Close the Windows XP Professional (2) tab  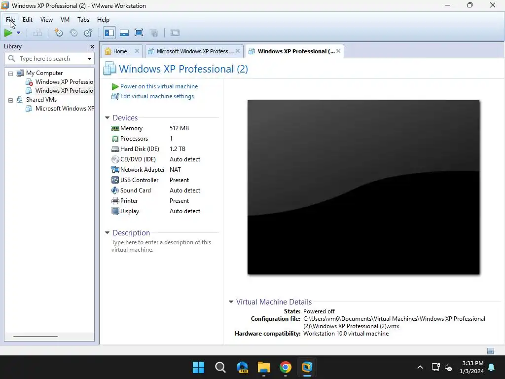(x=338, y=51)
